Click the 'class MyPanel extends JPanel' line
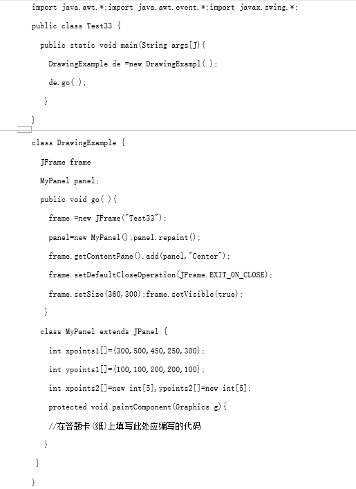 (x=104, y=331)
